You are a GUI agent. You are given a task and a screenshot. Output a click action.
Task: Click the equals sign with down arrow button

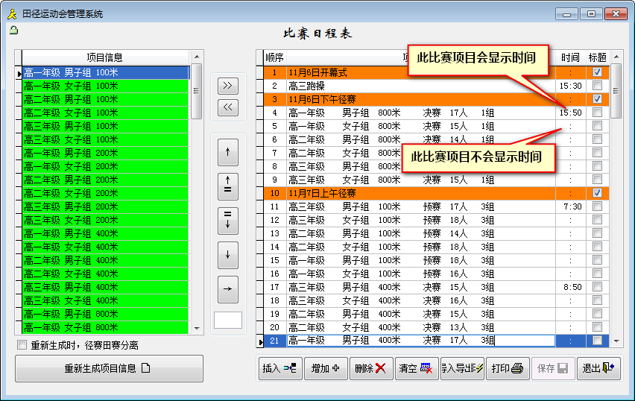pyautogui.click(x=227, y=220)
